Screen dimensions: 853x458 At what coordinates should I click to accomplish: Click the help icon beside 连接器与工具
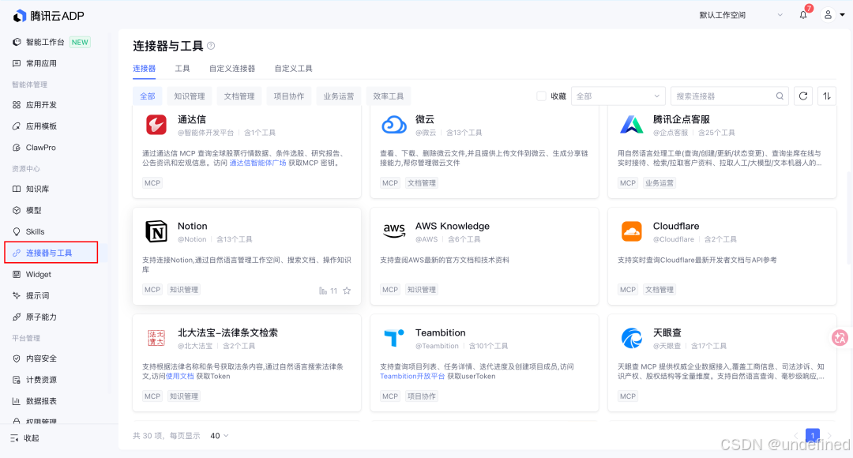coord(211,46)
